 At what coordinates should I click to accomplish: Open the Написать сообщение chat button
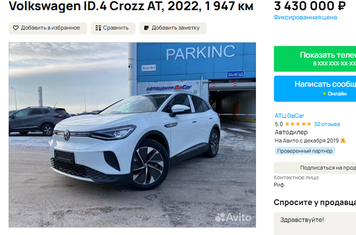coord(315,89)
